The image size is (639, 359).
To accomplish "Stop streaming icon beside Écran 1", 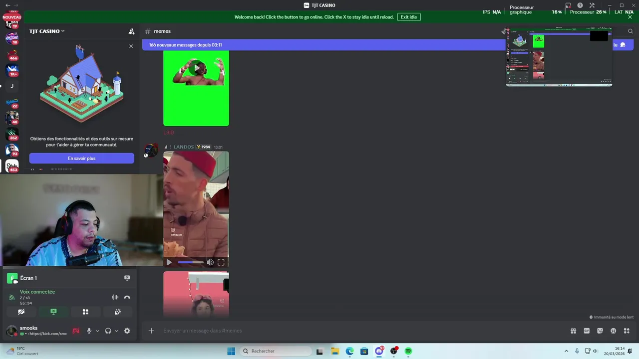I will tap(127, 278).
